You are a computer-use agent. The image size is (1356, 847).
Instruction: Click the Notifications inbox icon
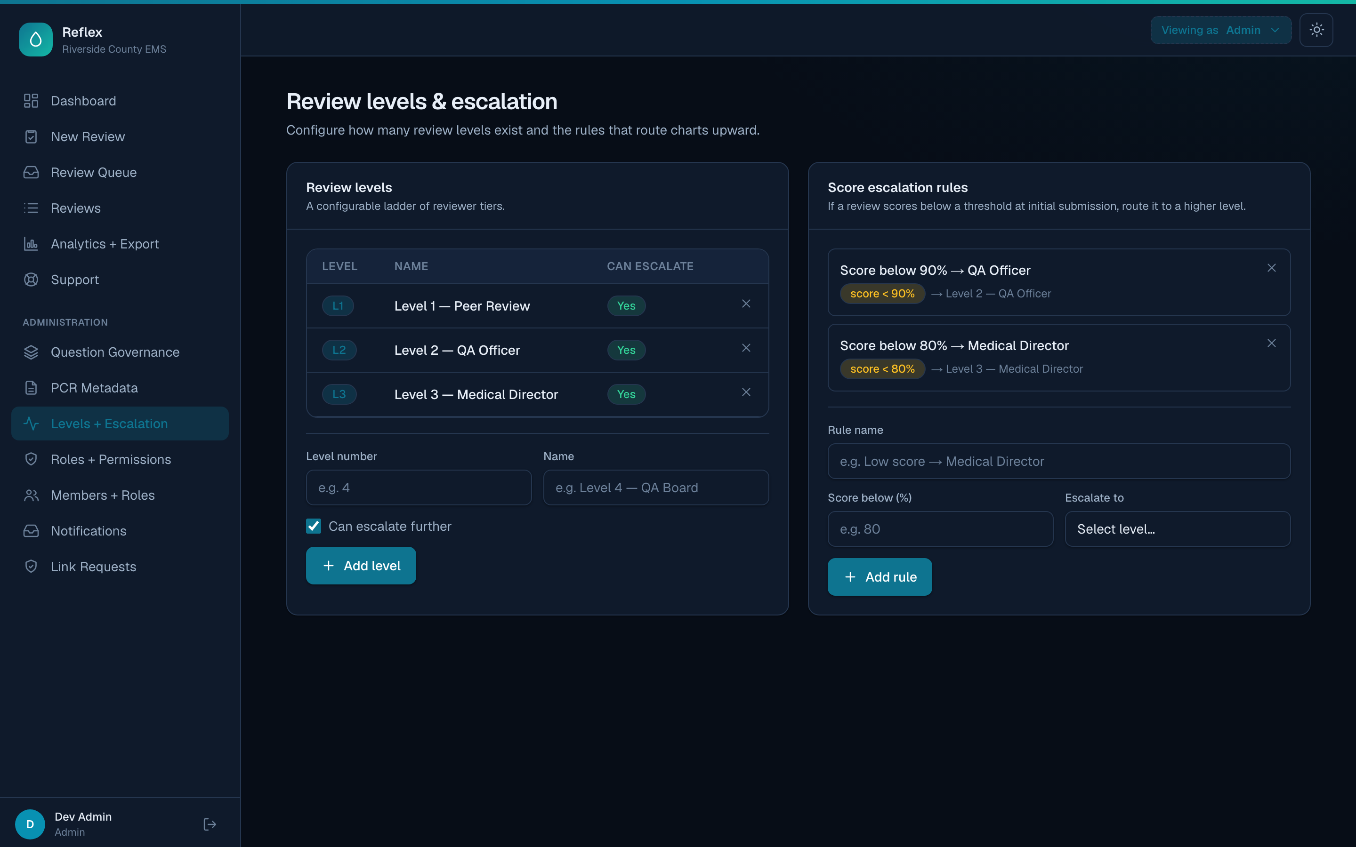tap(31, 531)
